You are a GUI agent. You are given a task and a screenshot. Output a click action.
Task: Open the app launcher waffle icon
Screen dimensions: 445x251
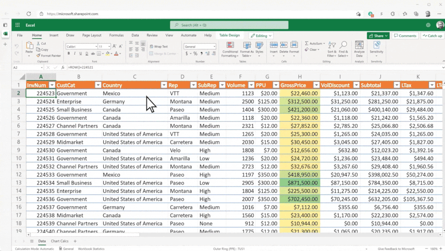[x=18, y=25]
